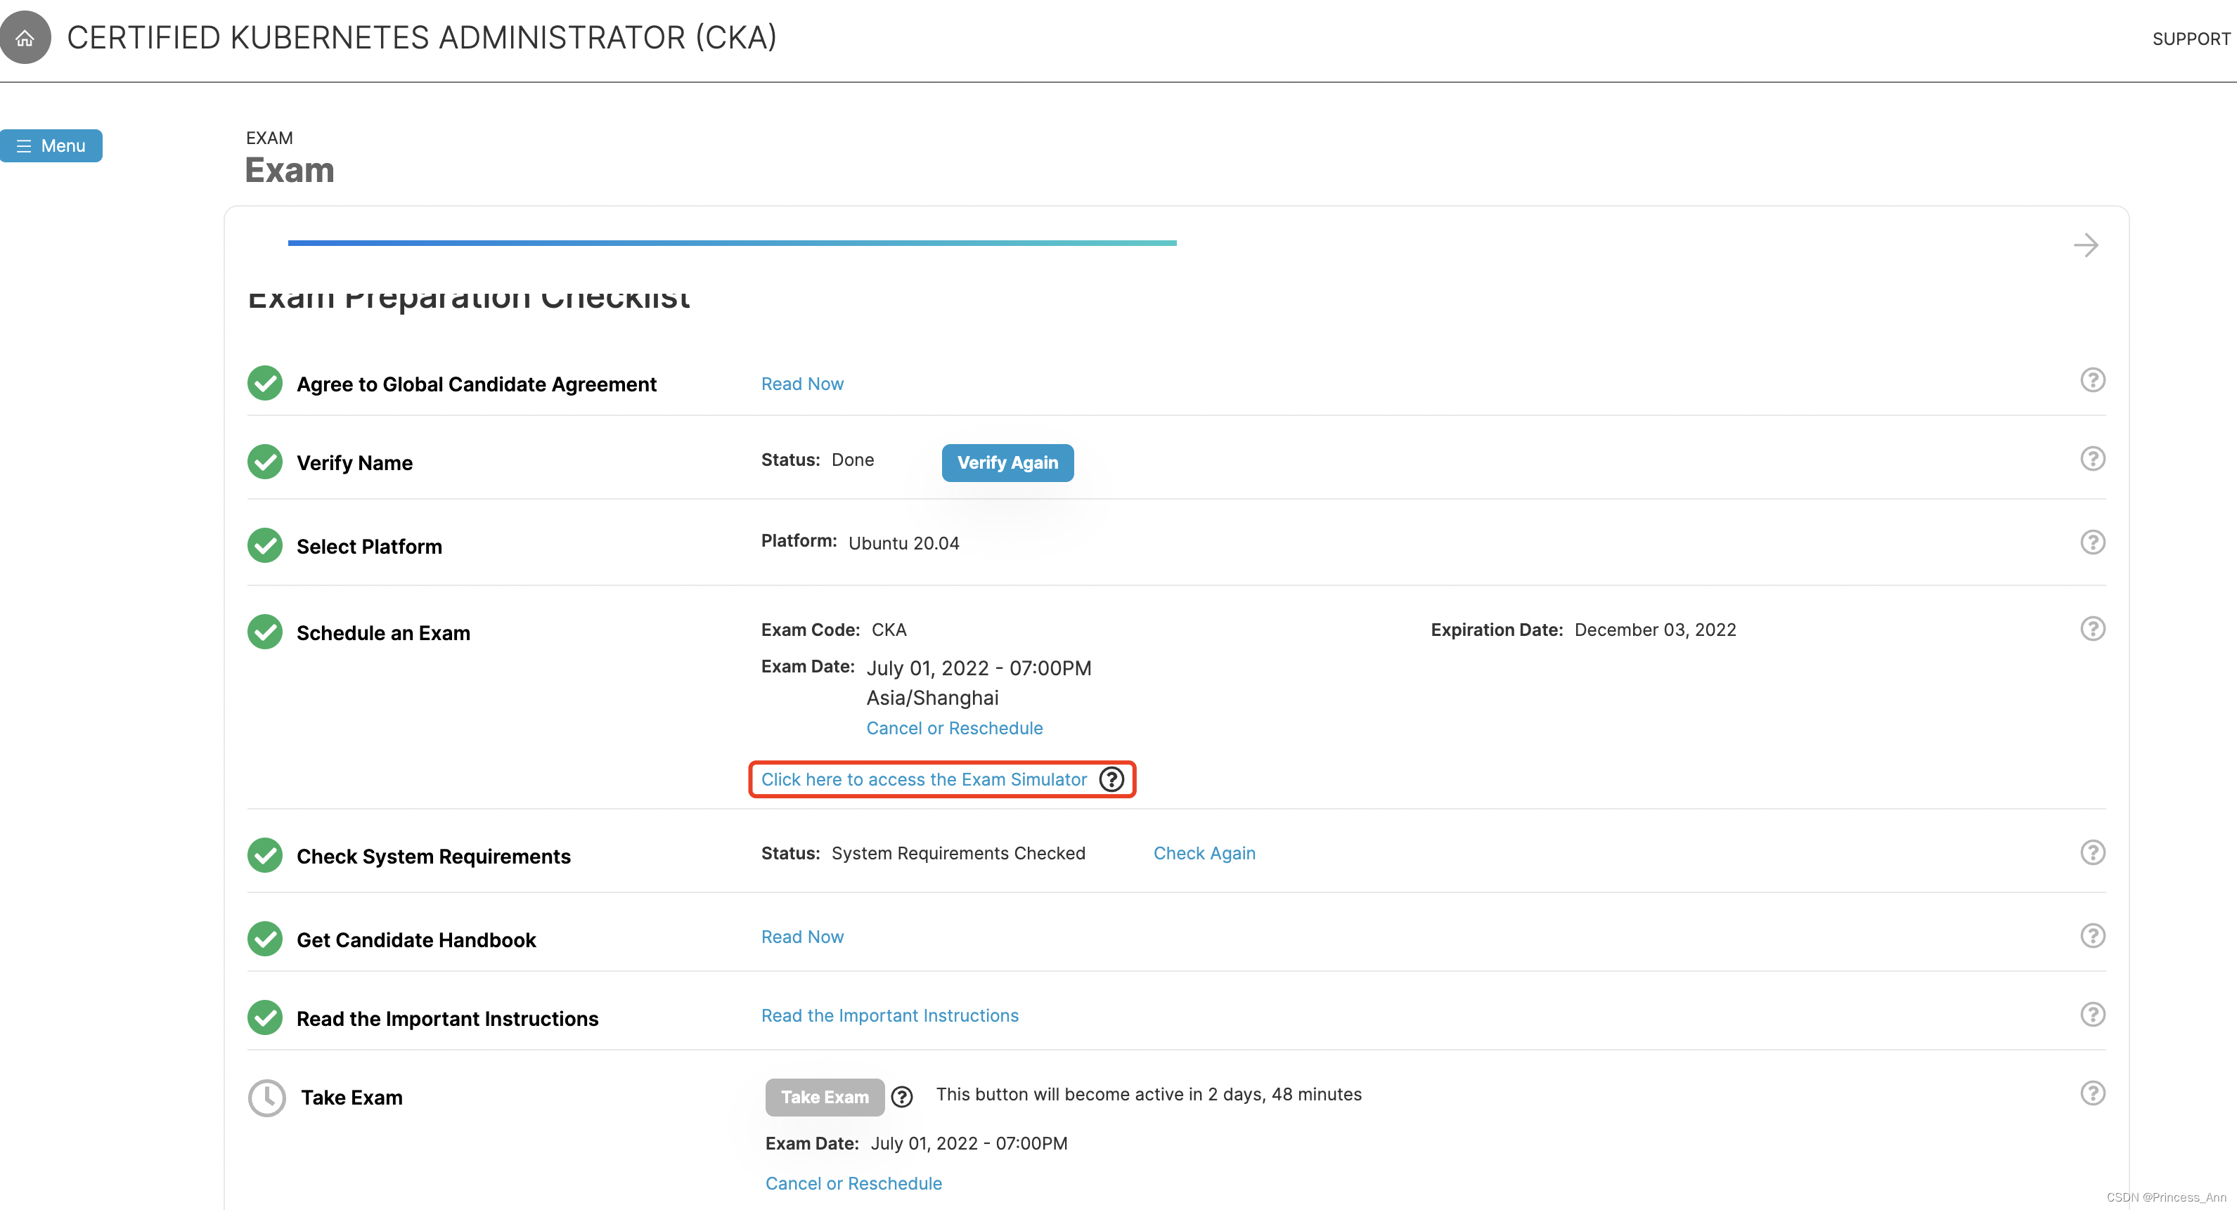Click green checkmark for Get Candidate Handbook
The width and height of the screenshot is (2237, 1210).
265,939
